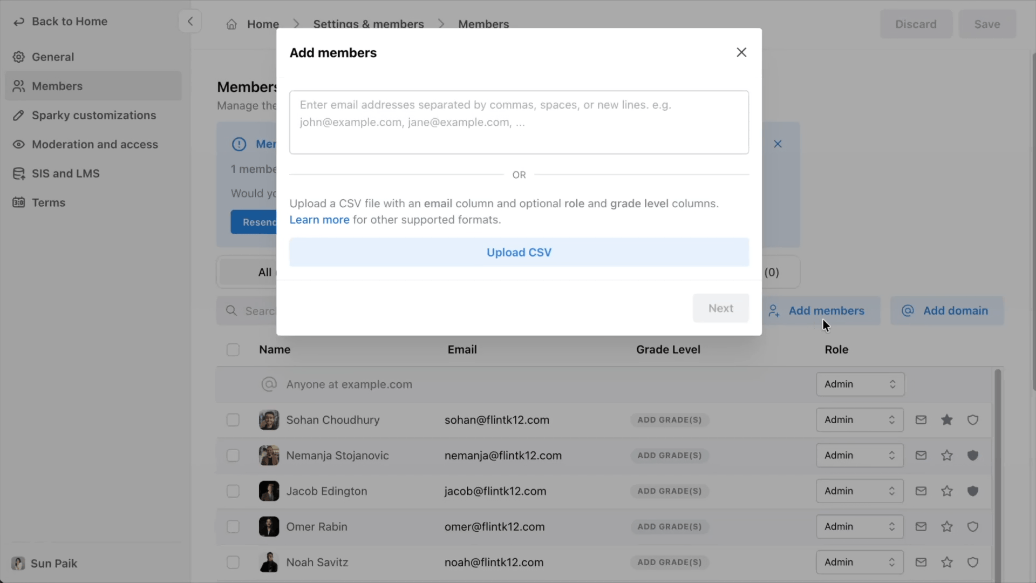Screen dimensions: 1036x583
Task: Open Admin role dropdown for Omer Rabin
Action: [859, 526]
